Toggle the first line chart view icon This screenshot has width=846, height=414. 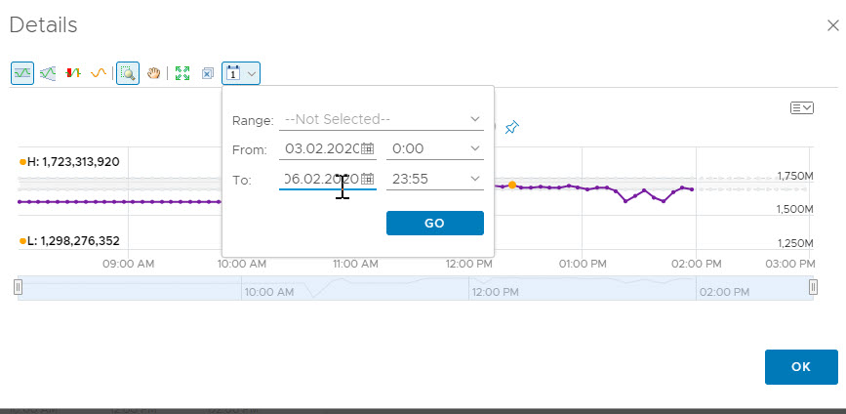[21, 73]
